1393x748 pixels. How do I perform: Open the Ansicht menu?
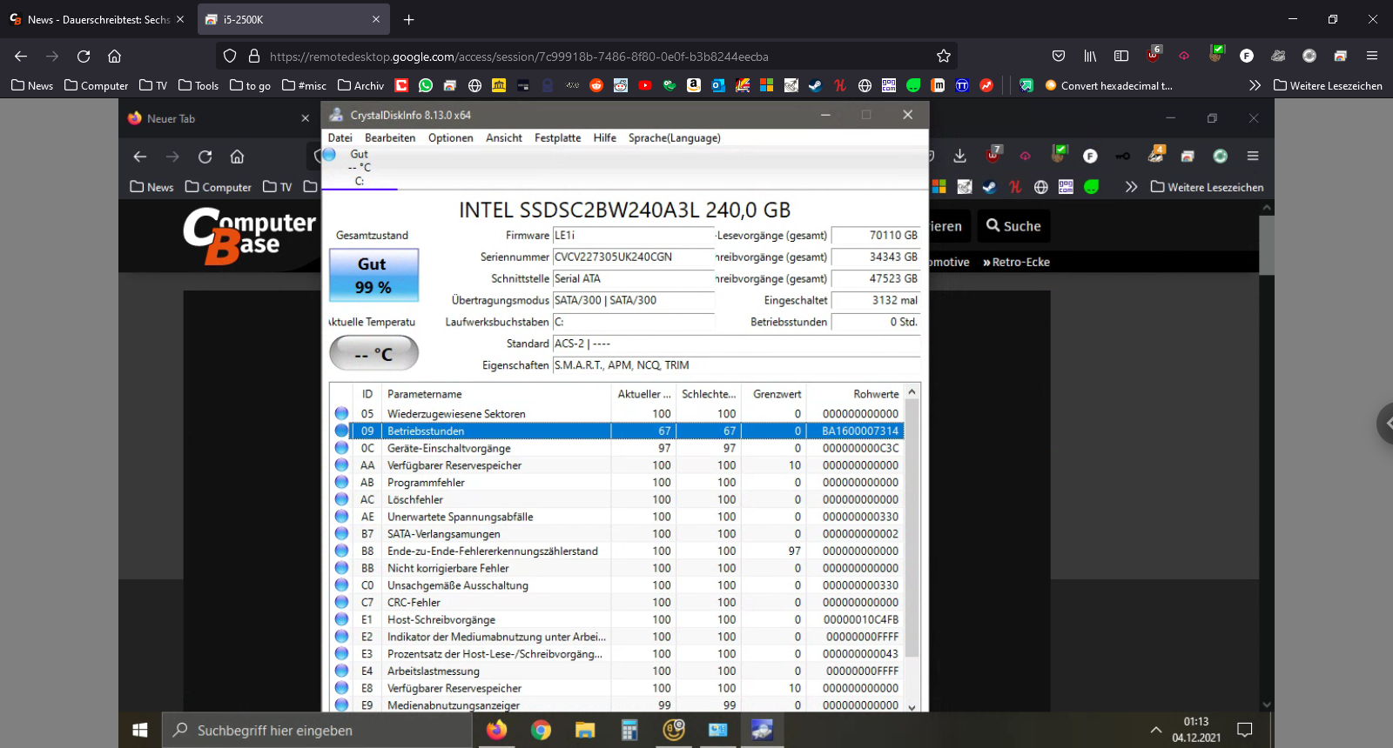pos(503,137)
